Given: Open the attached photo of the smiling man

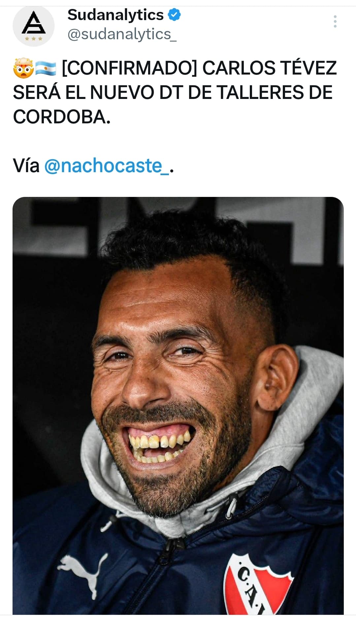Looking at the screenshot, I should point(178,406).
